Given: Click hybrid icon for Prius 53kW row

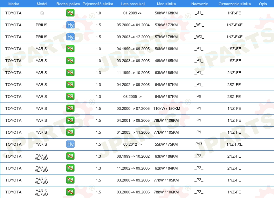Looking at the screenshot, I should (x=70, y=25).
